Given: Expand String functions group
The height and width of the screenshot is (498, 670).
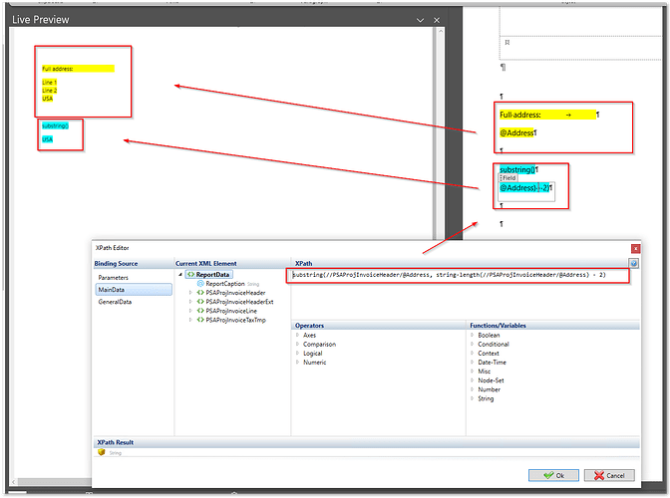Looking at the screenshot, I should pos(473,398).
